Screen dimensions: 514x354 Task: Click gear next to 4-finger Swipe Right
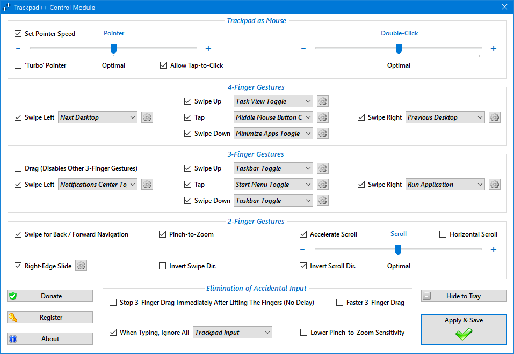pyautogui.click(x=495, y=117)
